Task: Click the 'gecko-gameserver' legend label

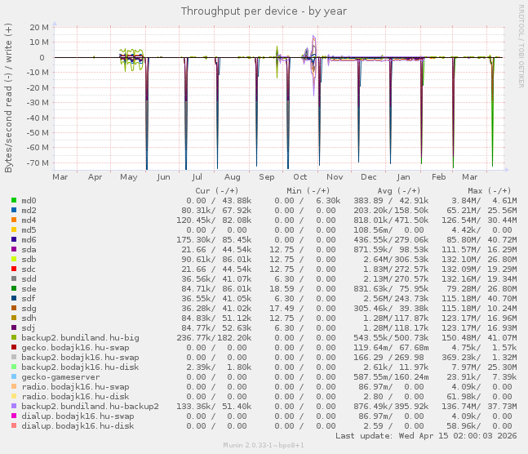Action: point(60,376)
